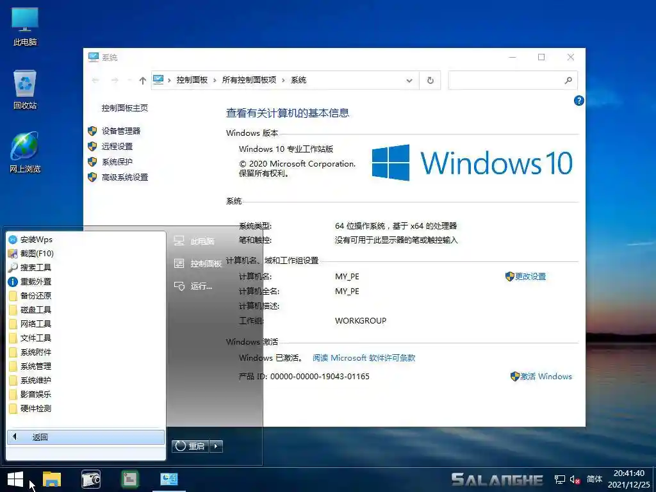Click the help question mark icon
Image resolution: width=656 pixels, height=492 pixels.
579,101
